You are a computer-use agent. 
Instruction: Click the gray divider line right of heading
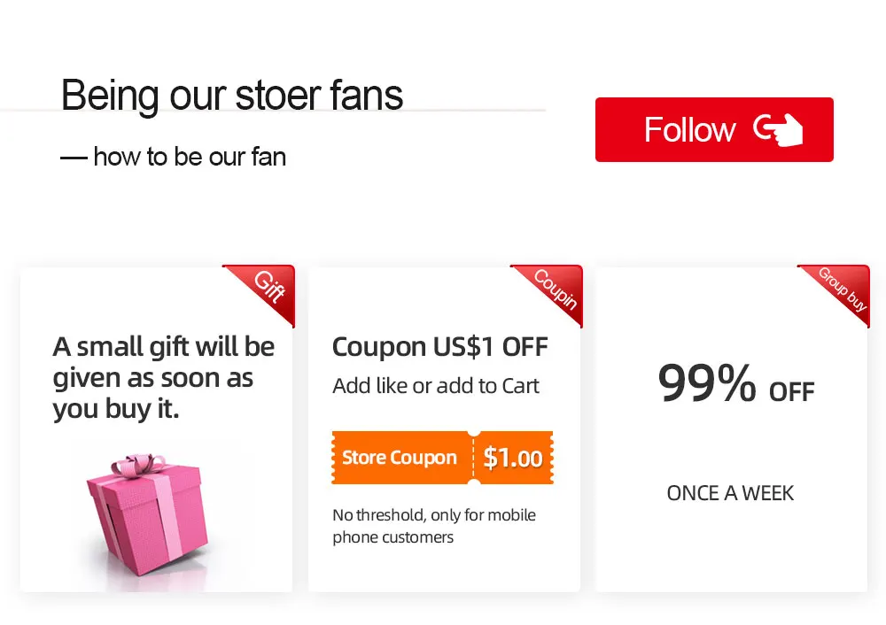[x=478, y=111]
